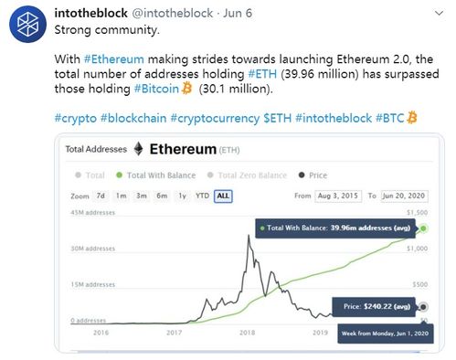This screenshot has height=360, width=456.
Task: Open the #Bitcoin hashtag link
Action: click(x=156, y=89)
